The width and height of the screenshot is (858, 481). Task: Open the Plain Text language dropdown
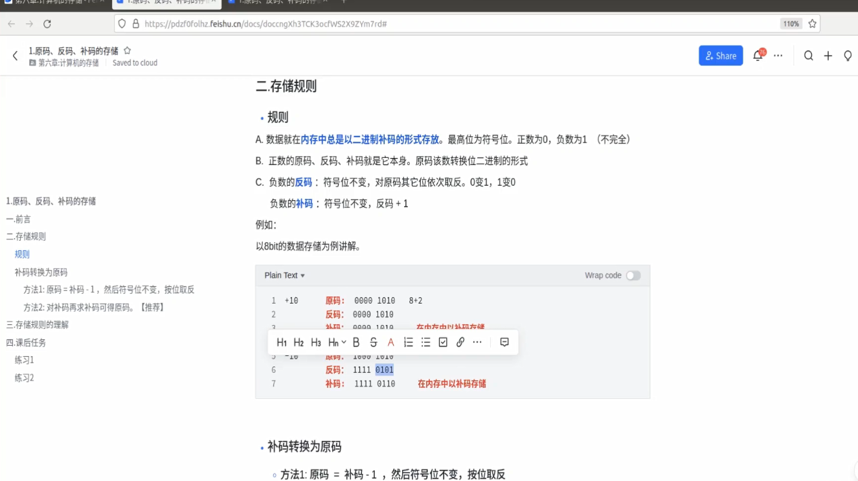click(285, 275)
